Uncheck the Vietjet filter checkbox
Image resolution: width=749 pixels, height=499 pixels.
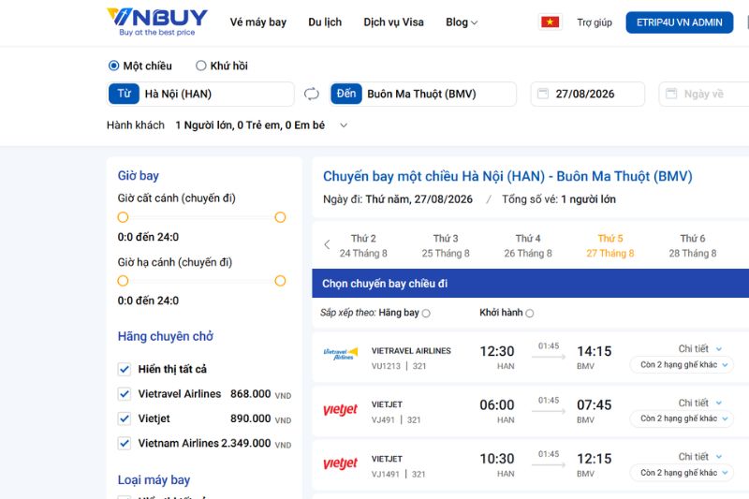coord(125,418)
